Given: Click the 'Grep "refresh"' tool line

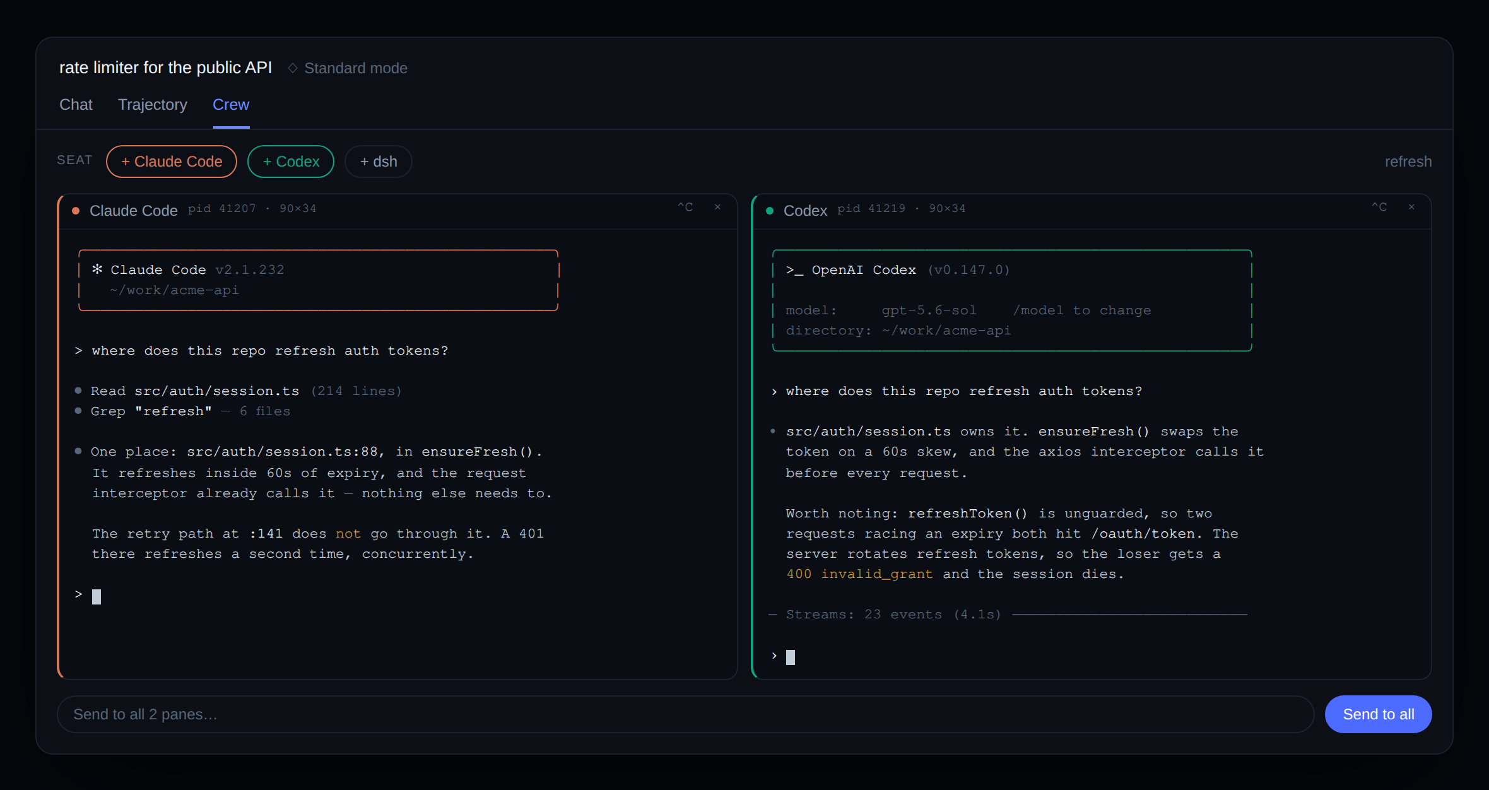Looking at the screenshot, I should (183, 411).
